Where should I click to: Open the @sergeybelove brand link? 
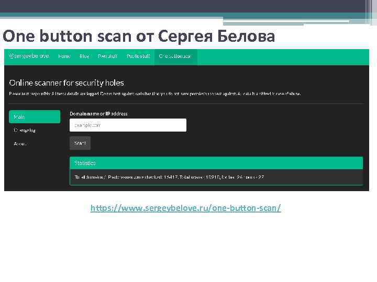pos(29,56)
